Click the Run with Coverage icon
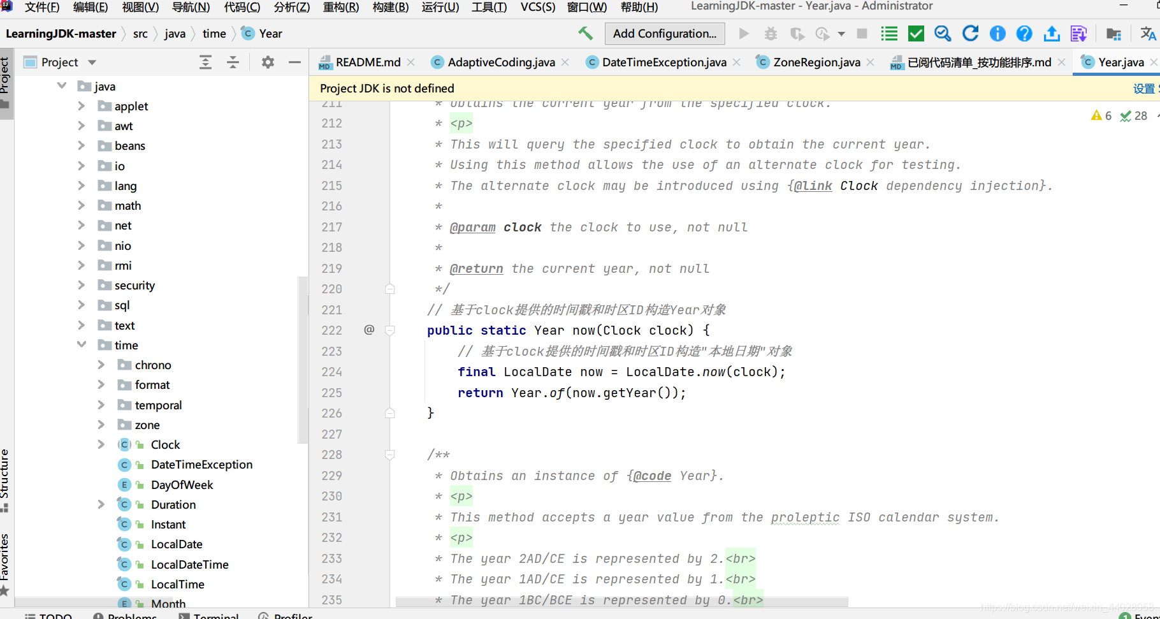 coord(797,33)
